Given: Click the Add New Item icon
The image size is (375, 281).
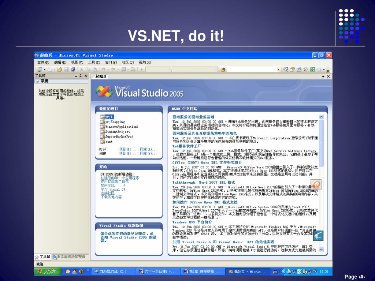Looking at the screenshot, I should click(x=50, y=69).
